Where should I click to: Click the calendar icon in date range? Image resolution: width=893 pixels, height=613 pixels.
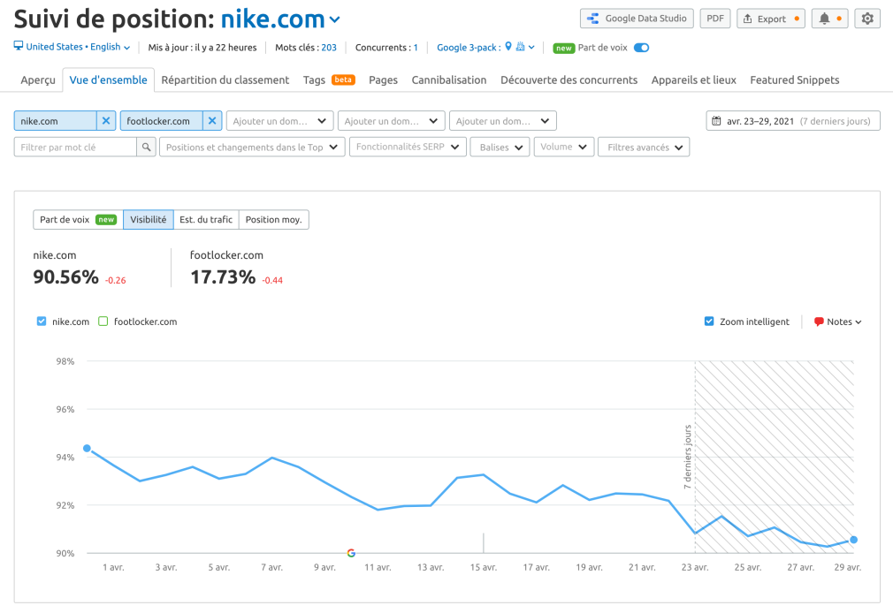pos(716,121)
